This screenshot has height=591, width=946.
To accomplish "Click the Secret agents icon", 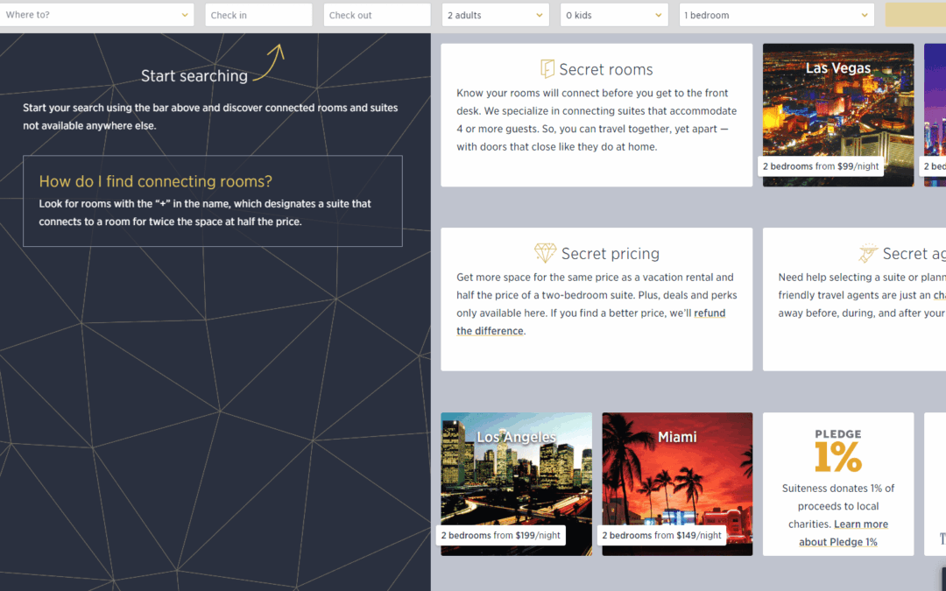I will (868, 253).
